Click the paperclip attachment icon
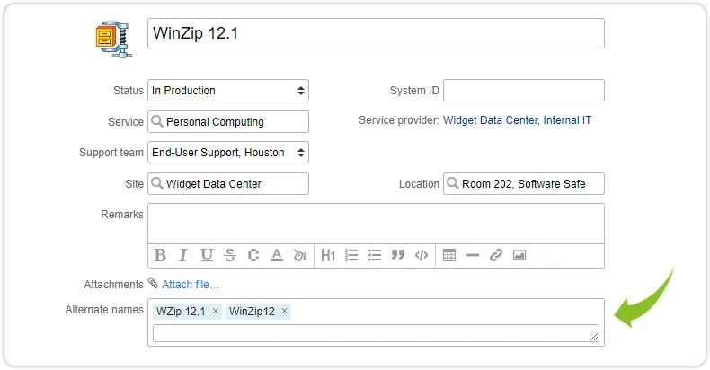Screen dimensions: 710x370 [153, 283]
